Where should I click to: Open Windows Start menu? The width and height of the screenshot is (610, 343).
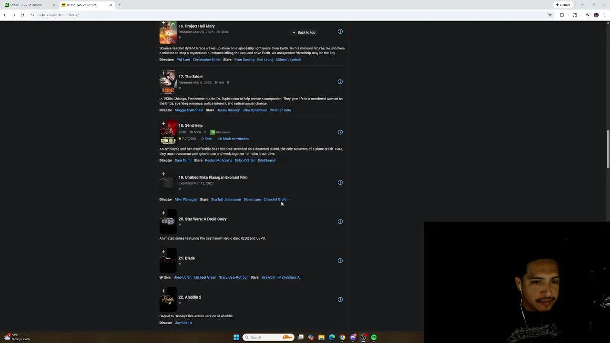pos(236,337)
